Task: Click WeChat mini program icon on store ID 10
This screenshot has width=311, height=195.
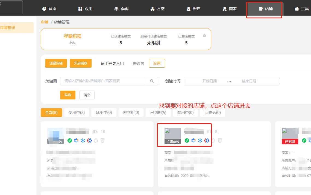Action: point(70,140)
